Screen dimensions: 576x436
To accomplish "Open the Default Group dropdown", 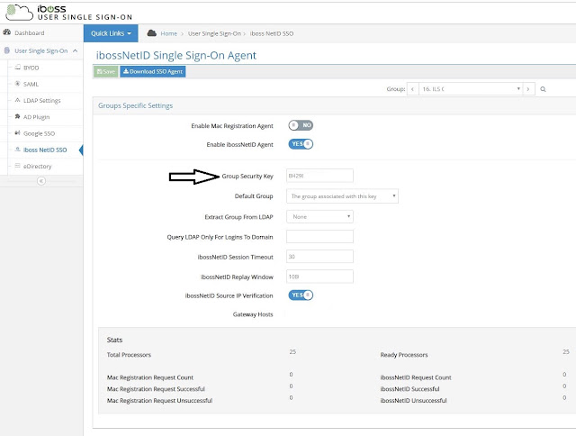I will point(342,196).
